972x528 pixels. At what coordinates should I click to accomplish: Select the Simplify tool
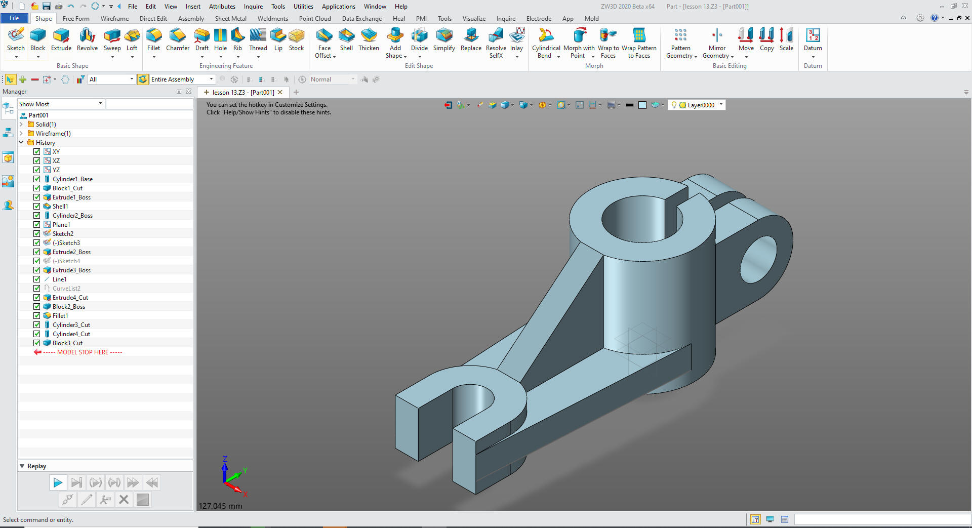tap(444, 39)
